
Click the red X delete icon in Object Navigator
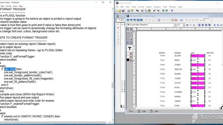point(118,28)
